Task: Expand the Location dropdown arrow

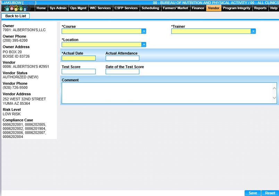Action: [144, 45]
